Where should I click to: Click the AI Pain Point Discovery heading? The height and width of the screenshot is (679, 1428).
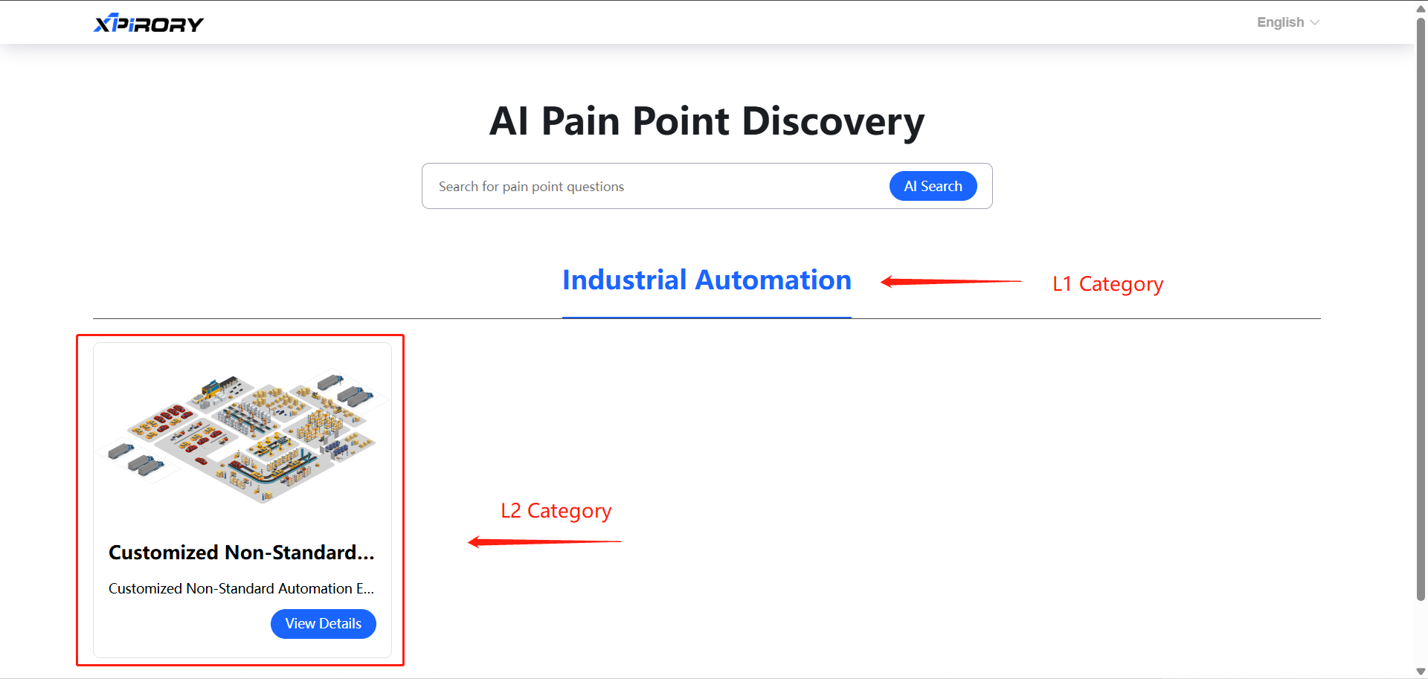point(707,121)
